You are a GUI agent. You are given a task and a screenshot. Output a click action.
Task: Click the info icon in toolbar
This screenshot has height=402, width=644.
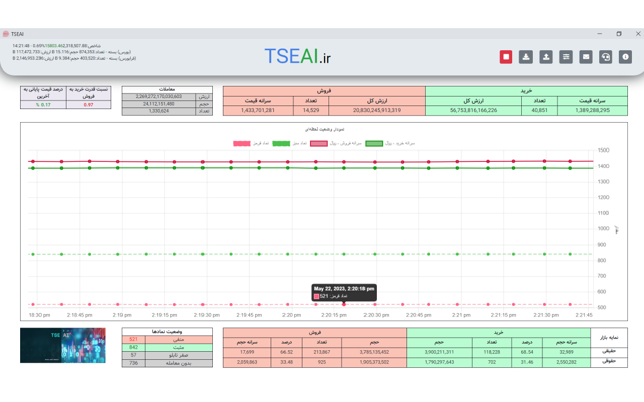click(x=626, y=57)
